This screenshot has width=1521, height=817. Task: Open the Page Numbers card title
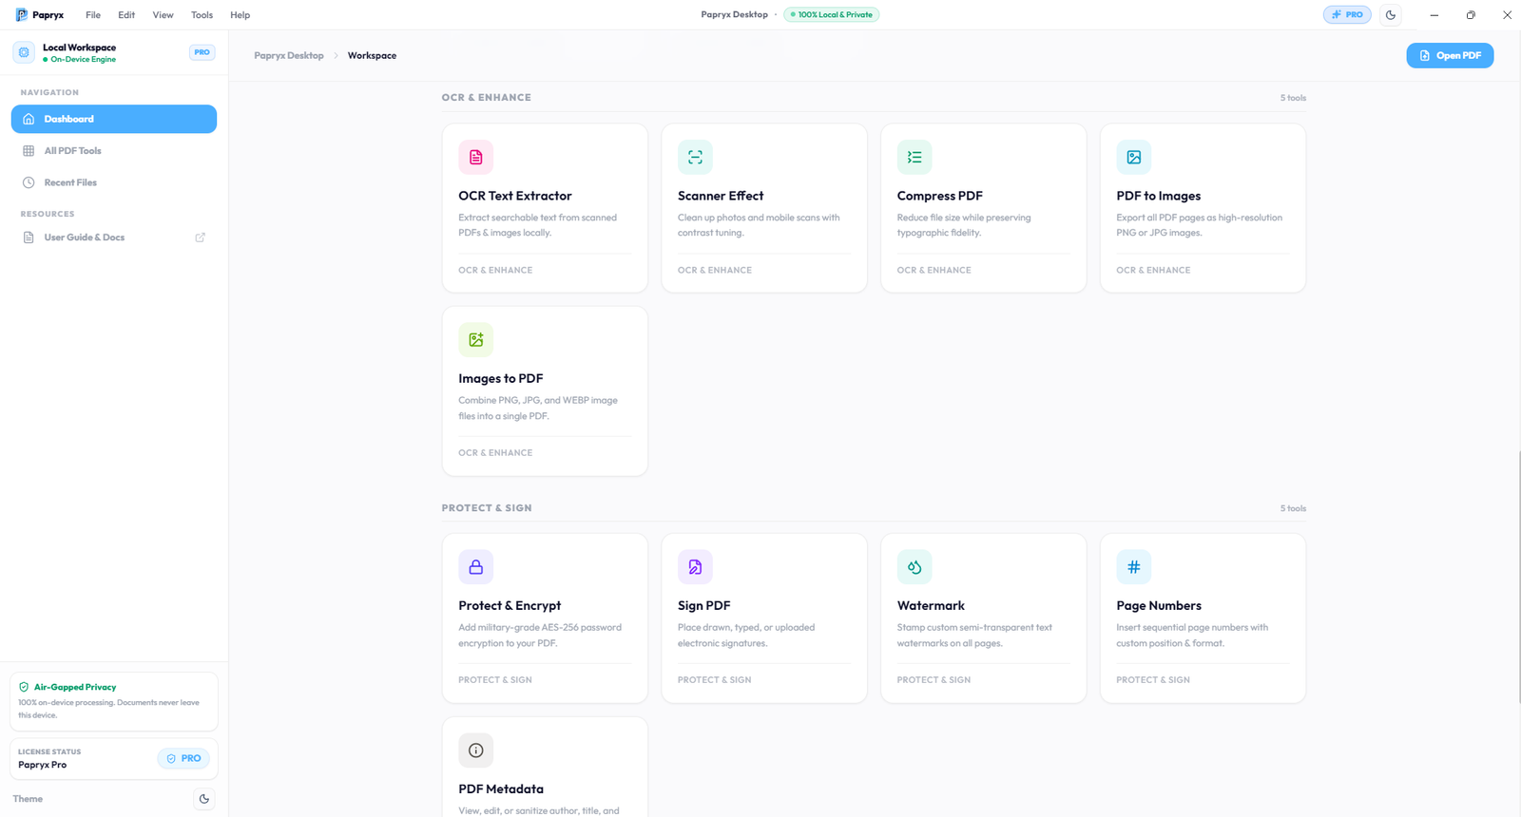coord(1159,606)
